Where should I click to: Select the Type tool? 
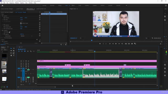pos(14,55)
